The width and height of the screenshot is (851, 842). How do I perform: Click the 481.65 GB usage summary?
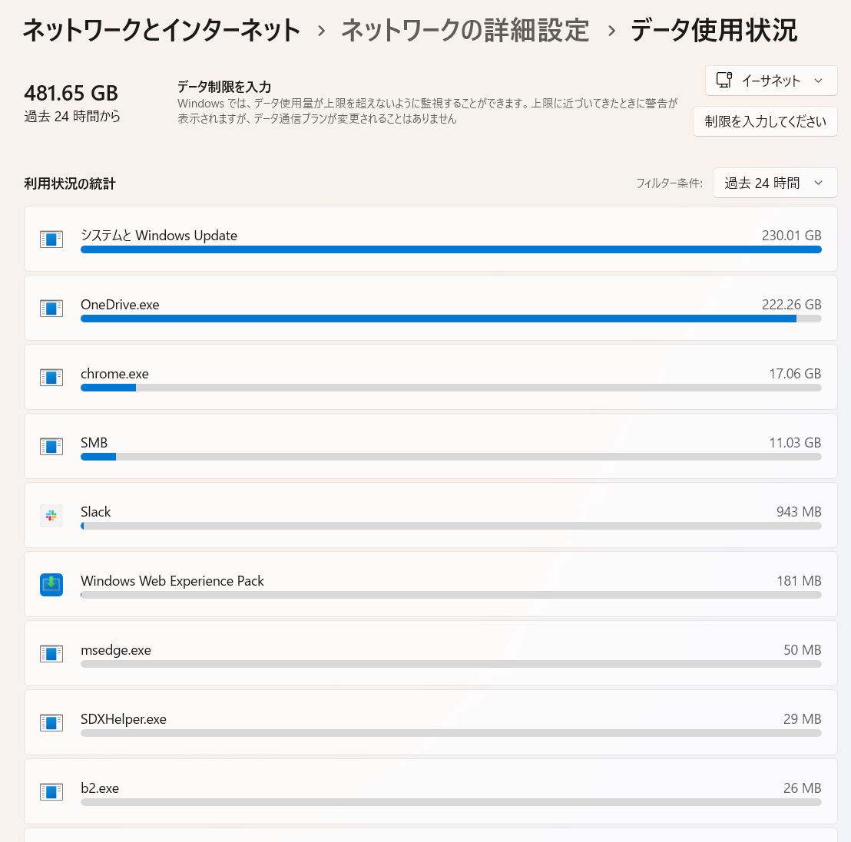click(70, 93)
